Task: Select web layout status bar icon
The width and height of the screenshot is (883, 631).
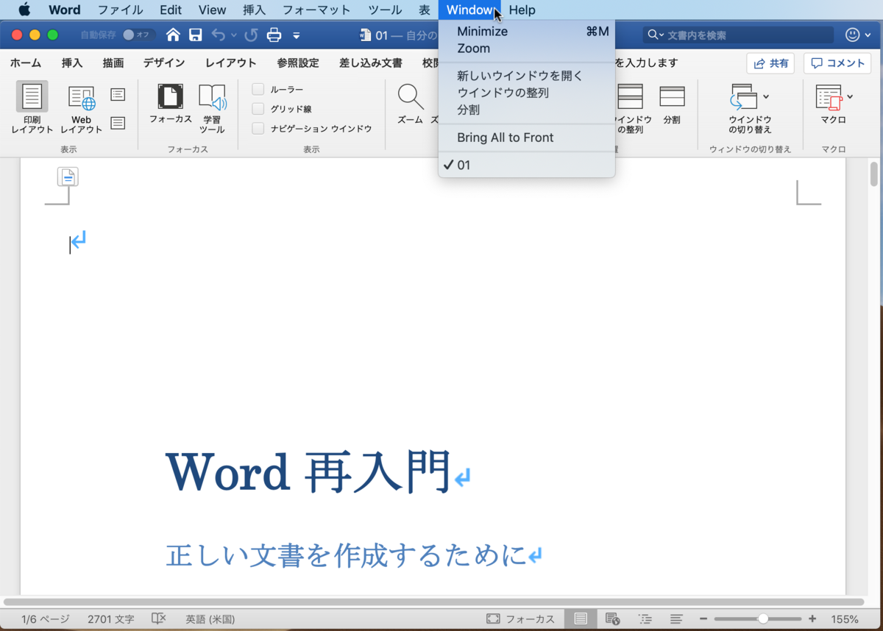Action: [612, 619]
